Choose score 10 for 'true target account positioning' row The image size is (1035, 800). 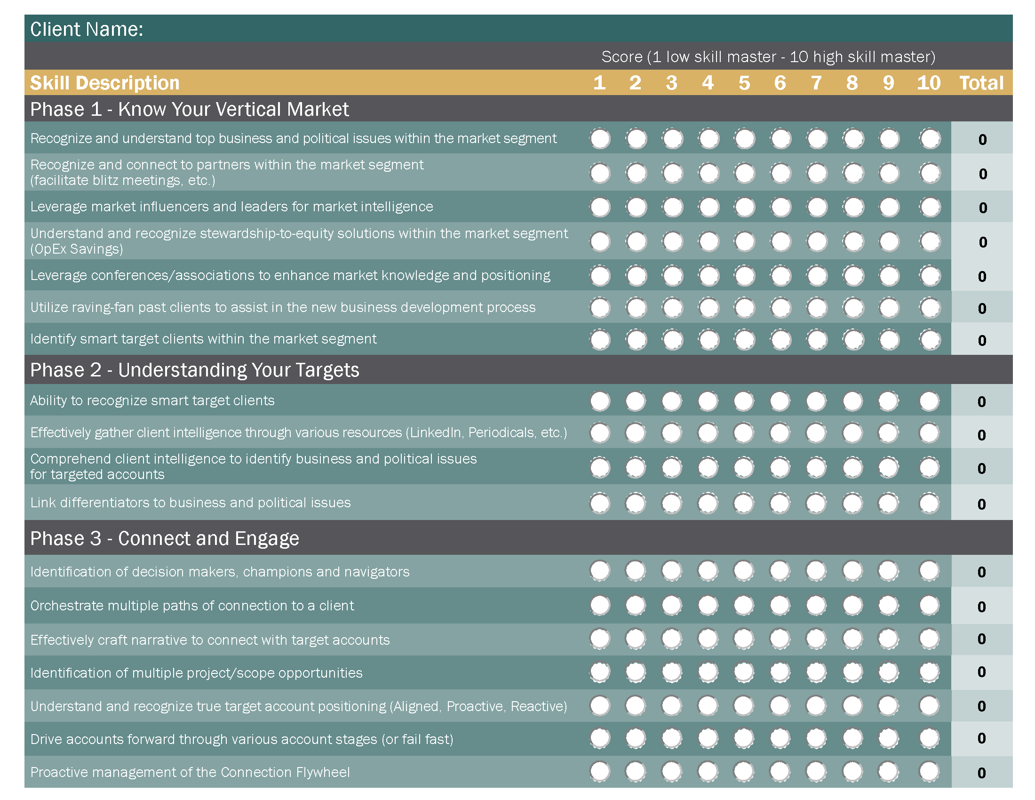coord(929,706)
